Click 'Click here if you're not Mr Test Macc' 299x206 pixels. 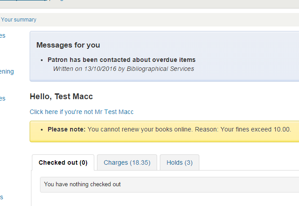coord(81,112)
